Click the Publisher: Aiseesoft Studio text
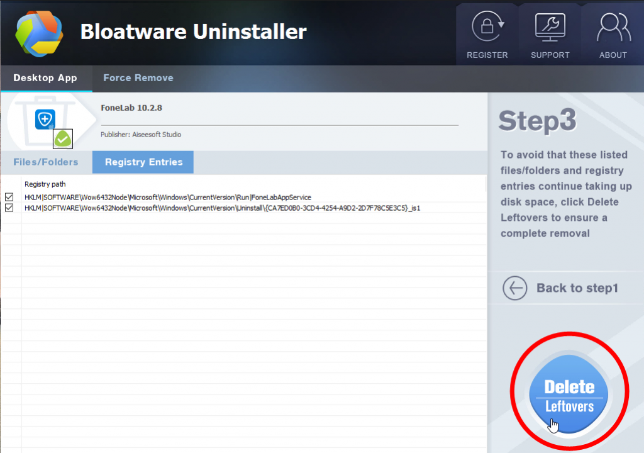The image size is (644, 453). 141,135
